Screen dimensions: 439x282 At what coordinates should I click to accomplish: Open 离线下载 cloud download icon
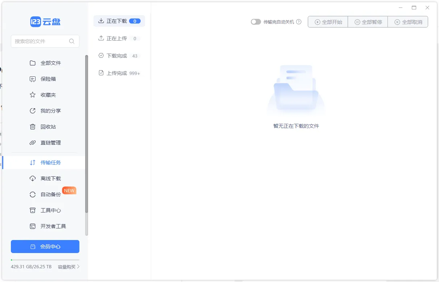[33, 178]
